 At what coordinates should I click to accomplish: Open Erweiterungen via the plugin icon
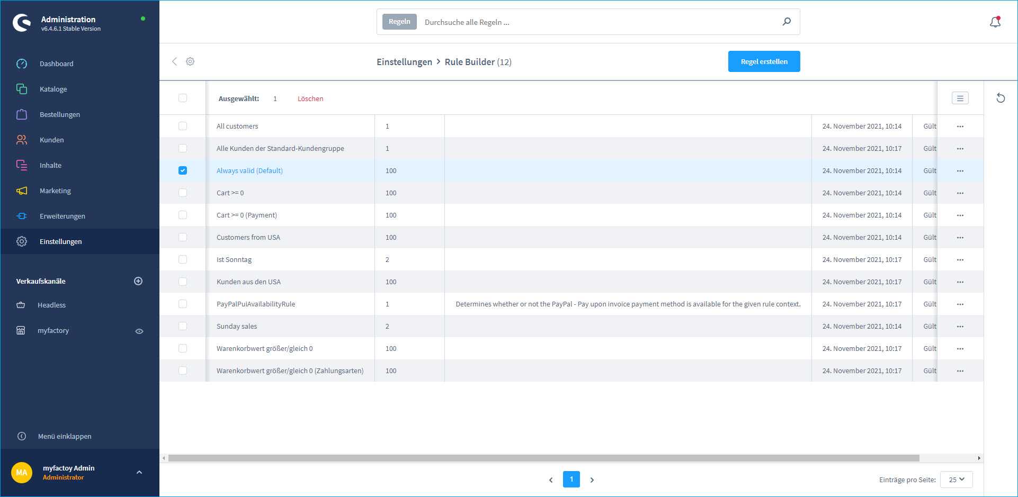[x=22, y=216]
